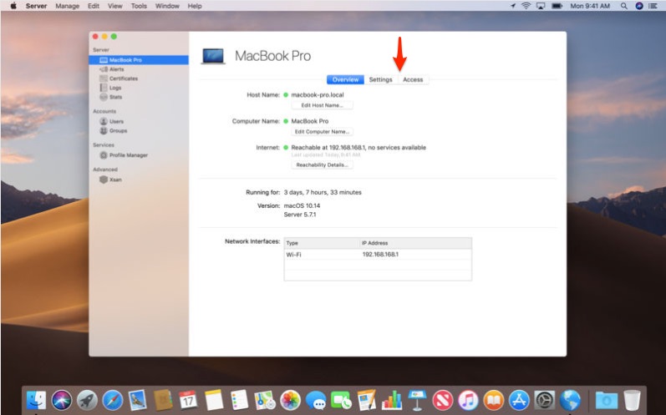
Task: Click the macOS 10.14 version text
Action: click(302, 205)
